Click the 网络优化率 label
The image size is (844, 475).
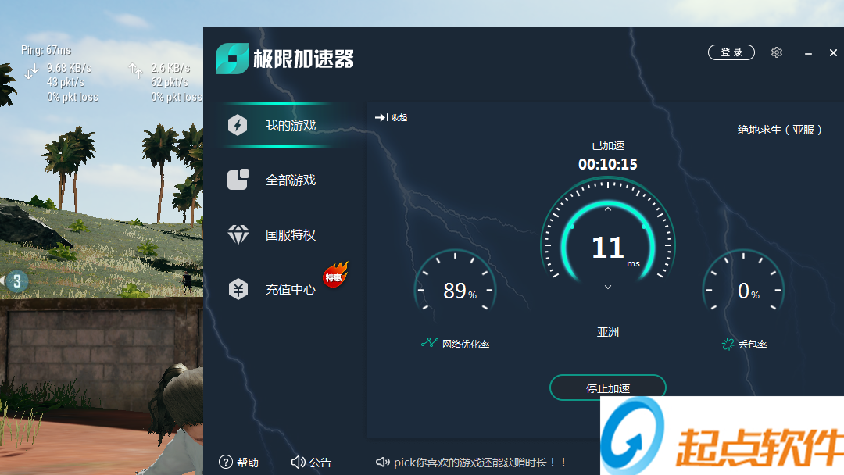click(x=466, y=345)
